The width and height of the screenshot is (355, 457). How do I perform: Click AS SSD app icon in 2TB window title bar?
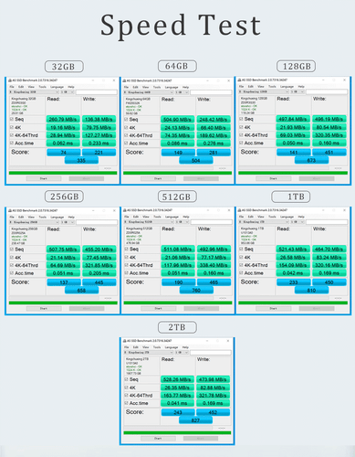coord(124,341)
